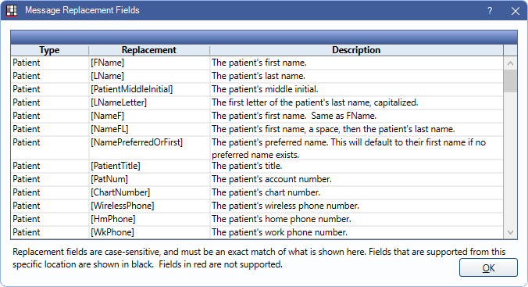
Task: Select the [PatNum] account number row
Action: coord(257,179)
